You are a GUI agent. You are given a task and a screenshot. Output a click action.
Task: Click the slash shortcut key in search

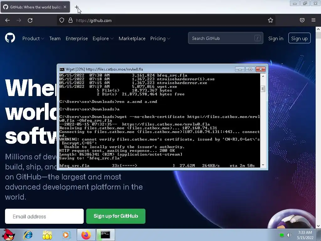pos(257,38)
